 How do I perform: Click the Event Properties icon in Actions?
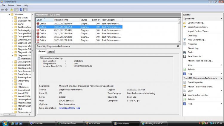185,82
